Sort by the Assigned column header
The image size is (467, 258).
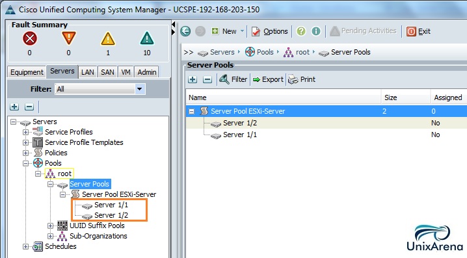(x=449, y=97)
